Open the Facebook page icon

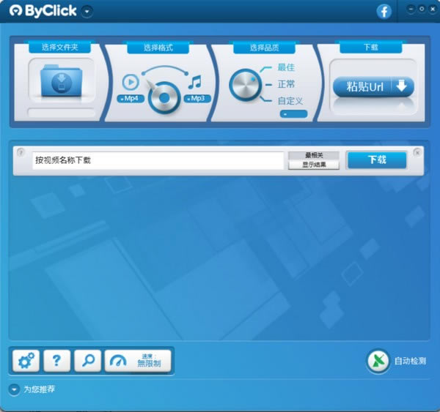[384, 11]
